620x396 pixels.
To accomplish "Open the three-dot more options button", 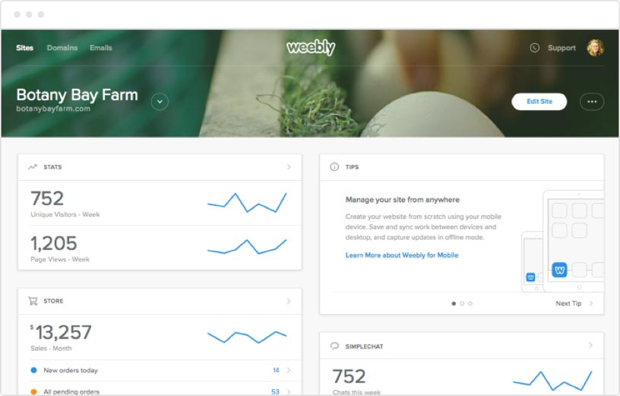I will (x=592, y=102).
